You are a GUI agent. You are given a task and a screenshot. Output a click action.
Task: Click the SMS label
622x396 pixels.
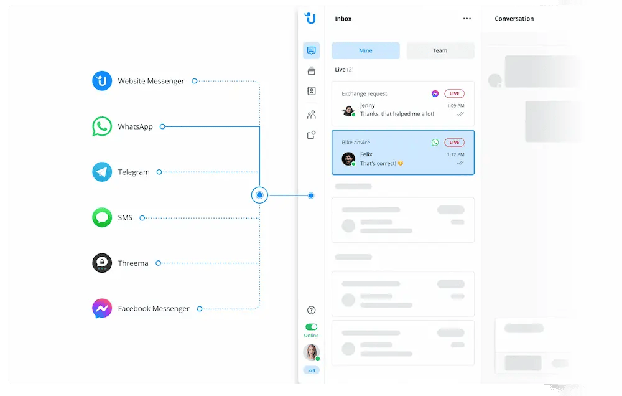[x=126, y=218]
